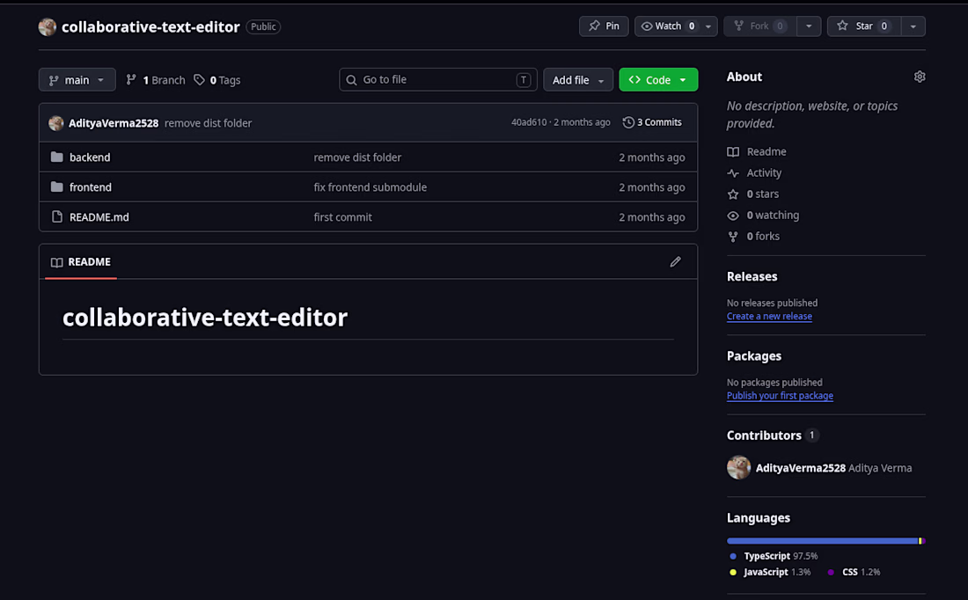Edit README with the pencil icon
968x600 pixels.
coord(675,261)
